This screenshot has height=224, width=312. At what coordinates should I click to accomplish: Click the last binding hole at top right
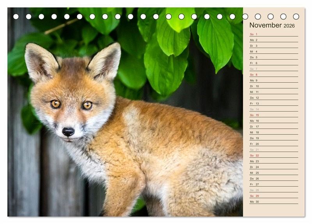296,16
